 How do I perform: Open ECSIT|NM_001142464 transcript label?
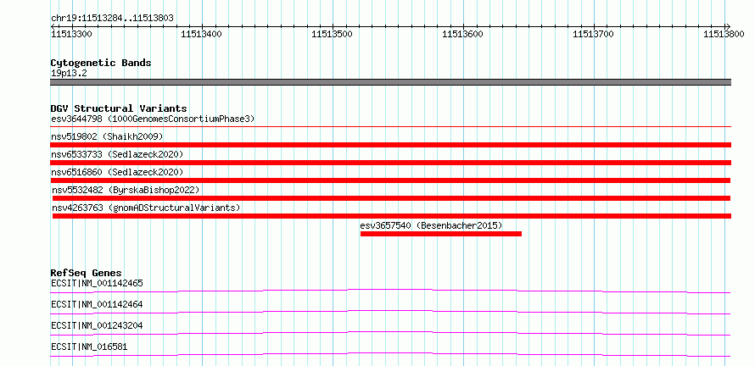(x=97, y=304)
